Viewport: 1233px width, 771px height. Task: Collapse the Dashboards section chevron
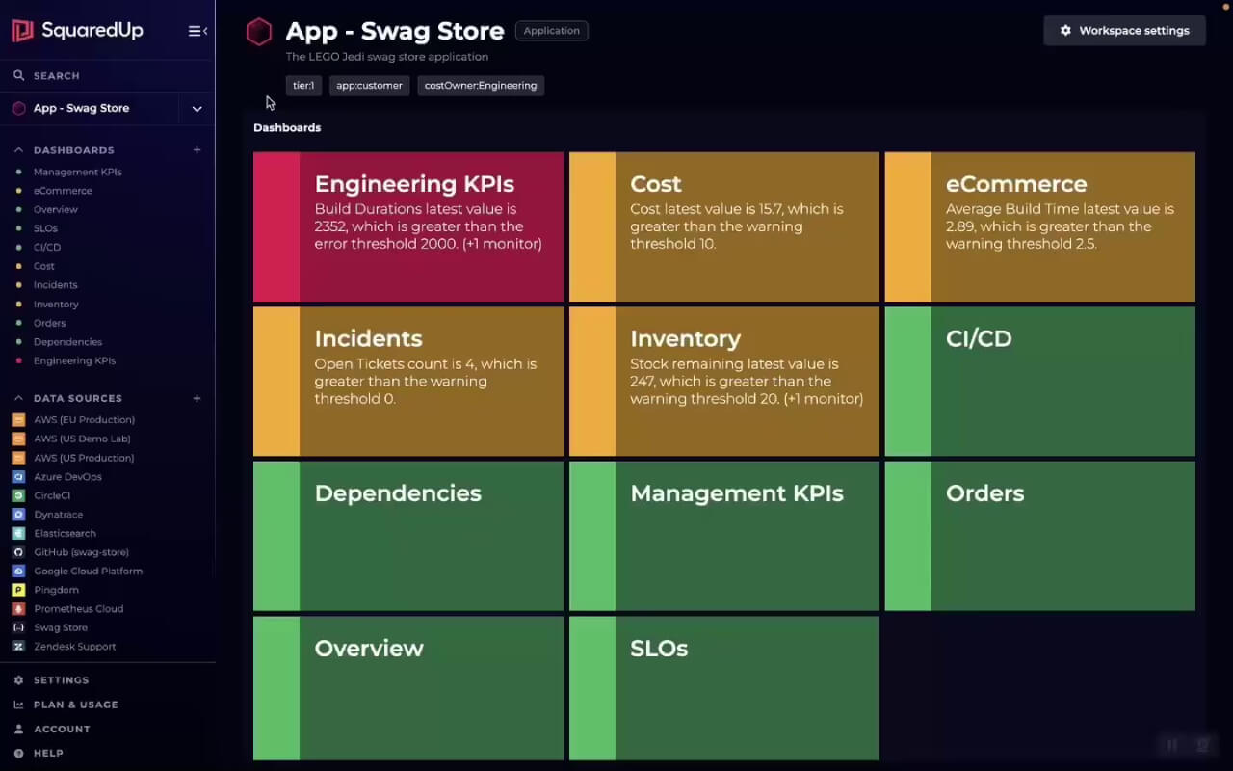[18, 150]
